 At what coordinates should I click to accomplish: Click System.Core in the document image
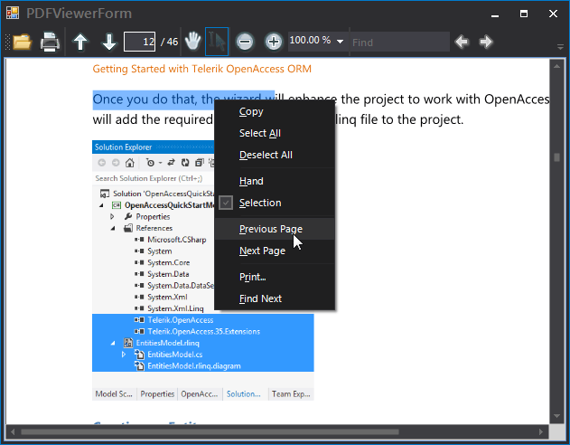[168, 262]
